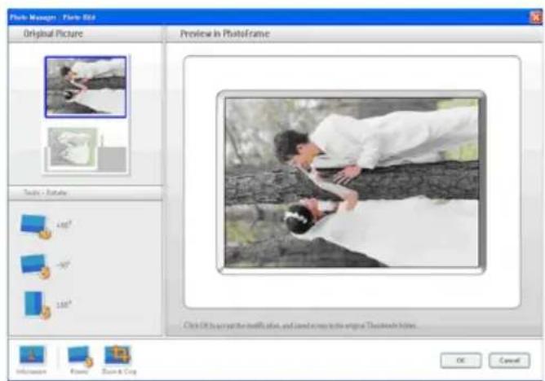
Task: Click the preview image in PhotoFrame
Action: coord(352,182)
